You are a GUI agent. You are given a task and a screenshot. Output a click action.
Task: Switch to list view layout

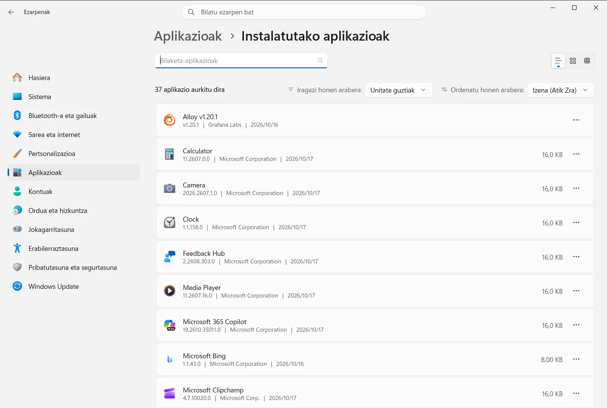pyautogui.click(x=558, y=61)
